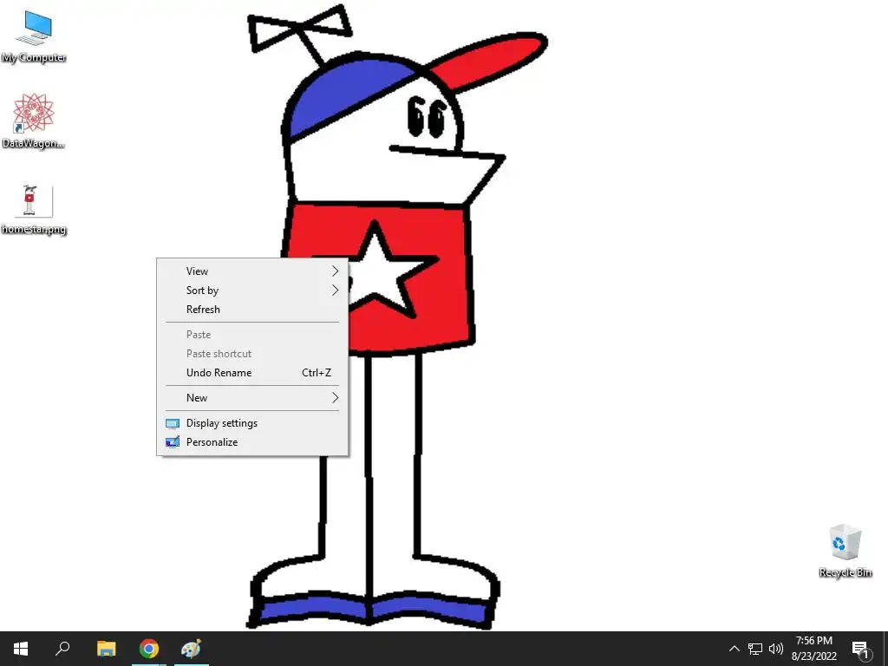This screenshot has height=666, width=888.
Task: Click the Show desktop sliver button
Action: click(885, 649)
